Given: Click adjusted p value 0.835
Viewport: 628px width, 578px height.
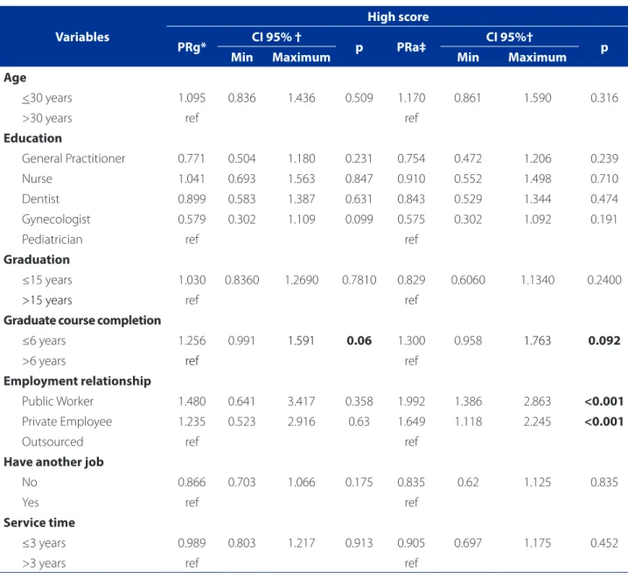Looking at the screenshot, I should 604,483.
